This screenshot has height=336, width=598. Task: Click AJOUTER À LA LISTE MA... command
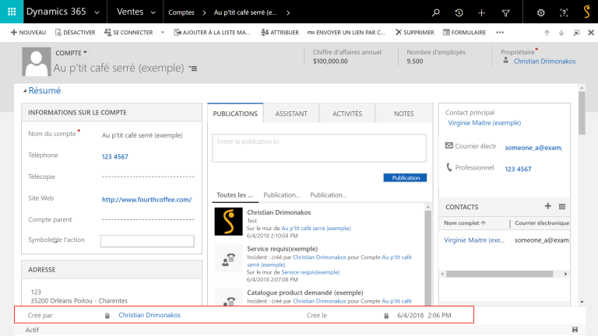212,33
